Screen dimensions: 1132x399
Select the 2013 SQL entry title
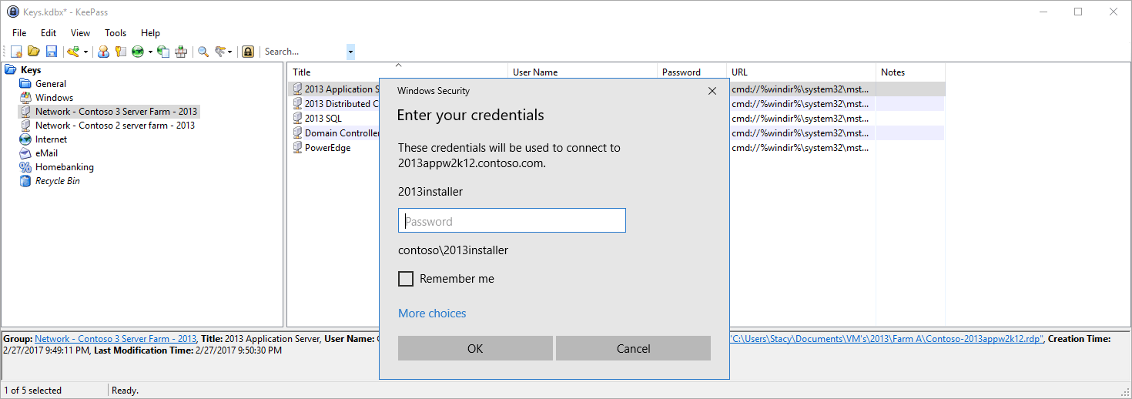pyautogui.click(x=323, y=119)
